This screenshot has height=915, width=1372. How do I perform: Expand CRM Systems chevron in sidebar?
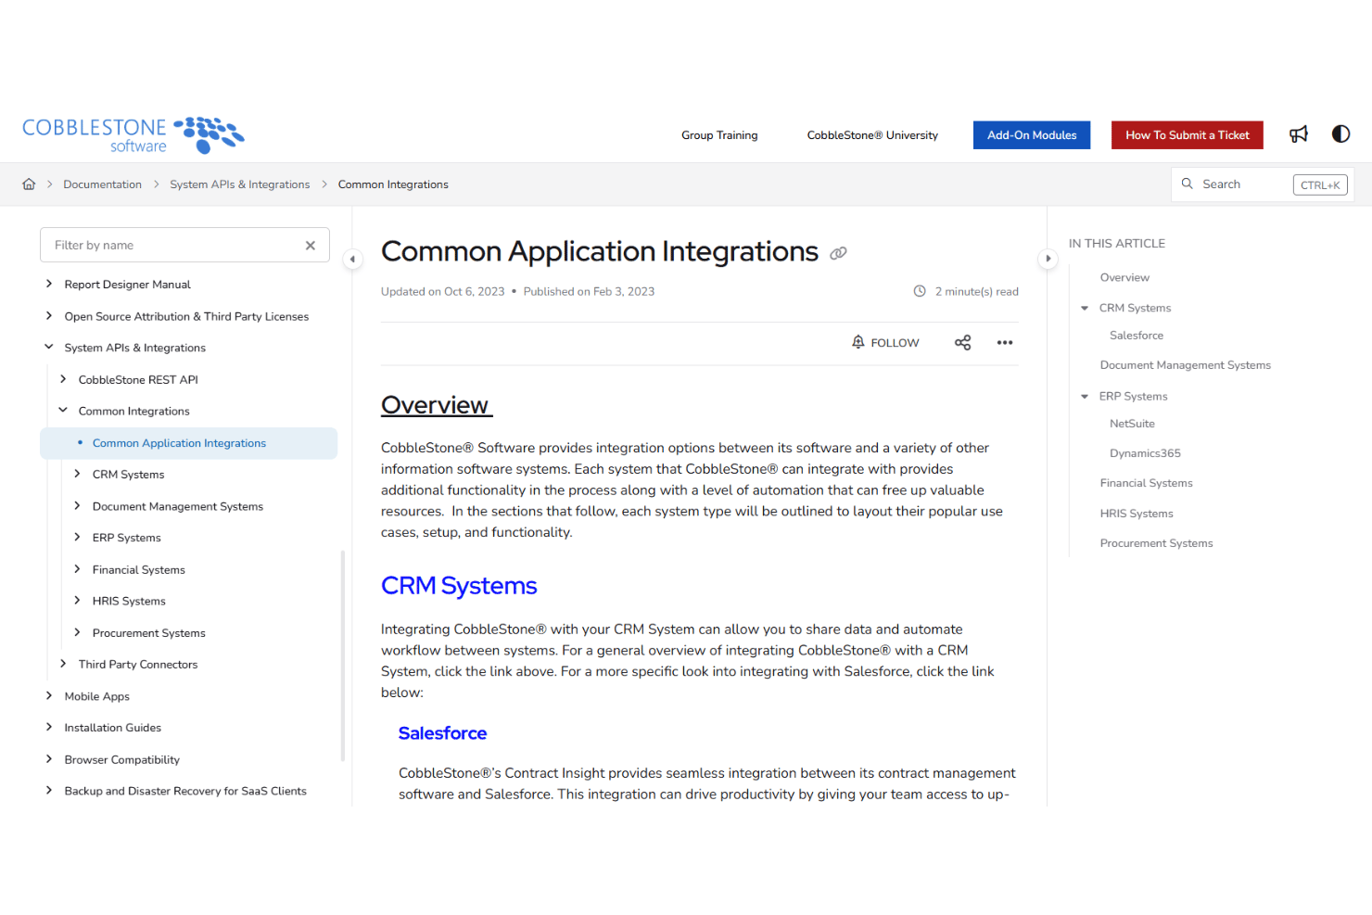77,474
